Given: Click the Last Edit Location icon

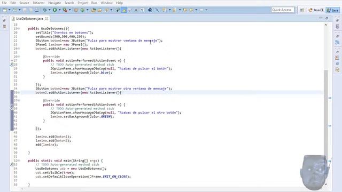Looking at the screenshot, I should (185, 10).
